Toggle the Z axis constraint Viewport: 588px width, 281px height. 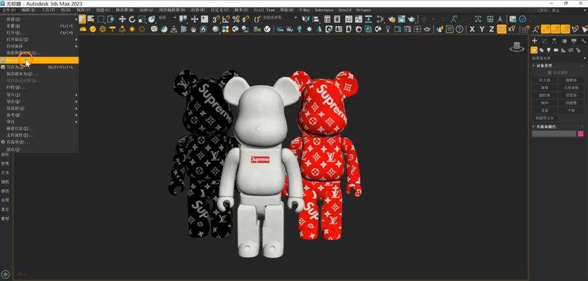(x=491, y=29)
